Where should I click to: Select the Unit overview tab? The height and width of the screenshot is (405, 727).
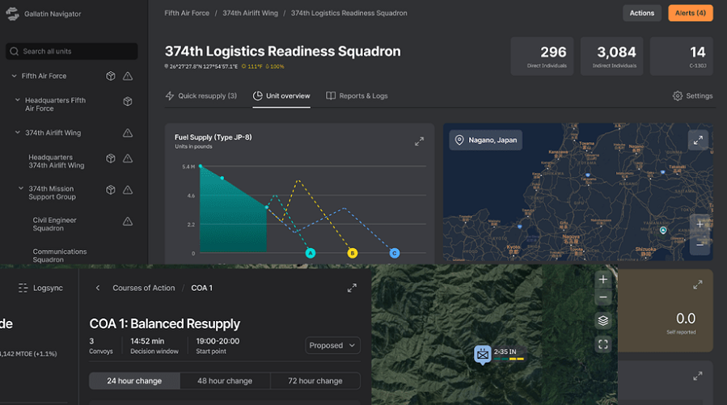click(x=281, y=96)
